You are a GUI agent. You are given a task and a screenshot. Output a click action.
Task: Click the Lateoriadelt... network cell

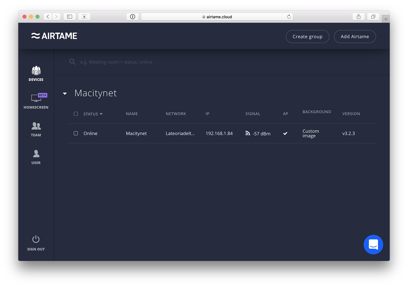click(180, 133)
